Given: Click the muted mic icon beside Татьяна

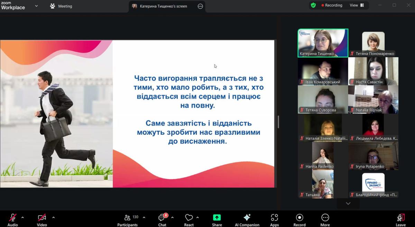Looking at the screenshot, I should pos(302,195).
